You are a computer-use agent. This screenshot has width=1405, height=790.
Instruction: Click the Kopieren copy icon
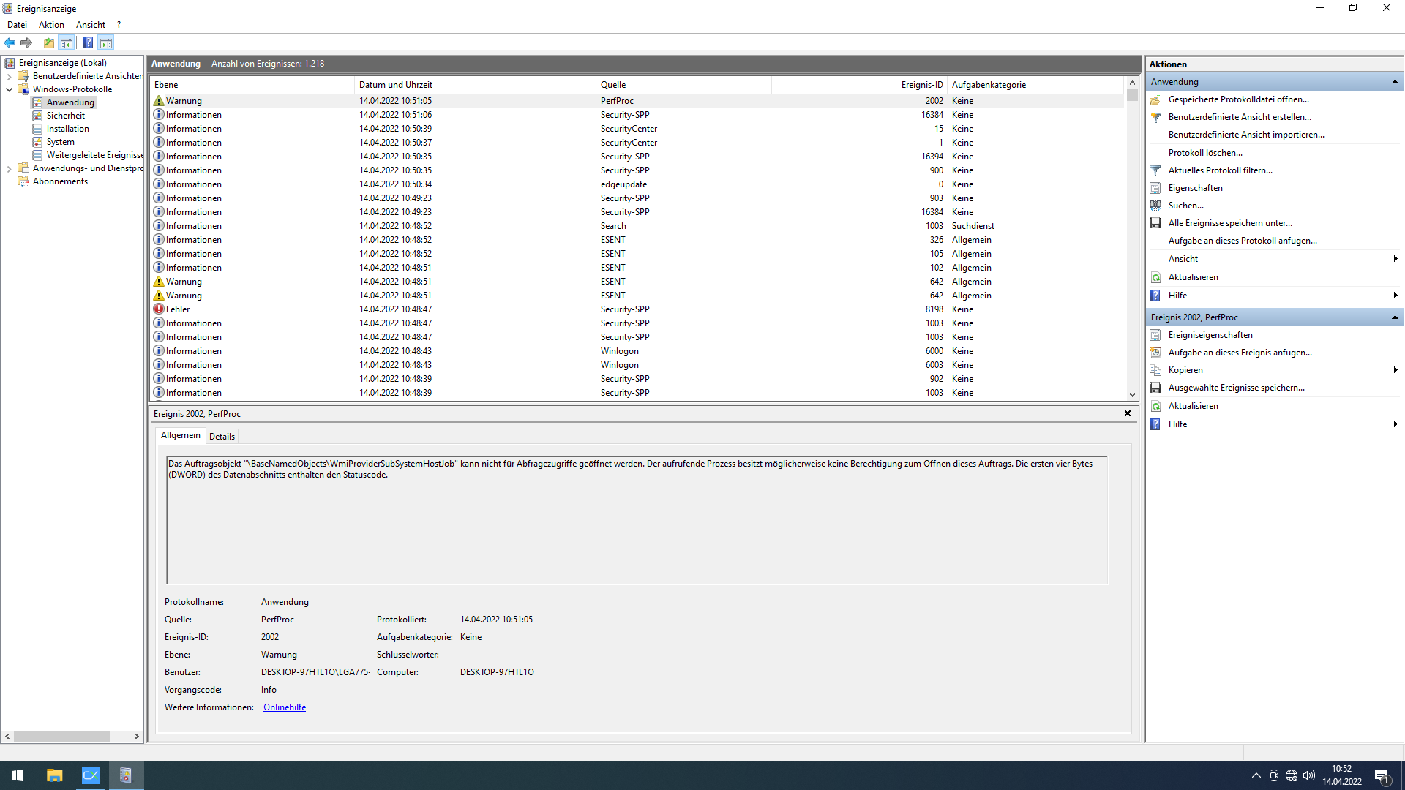[1156, 370]
